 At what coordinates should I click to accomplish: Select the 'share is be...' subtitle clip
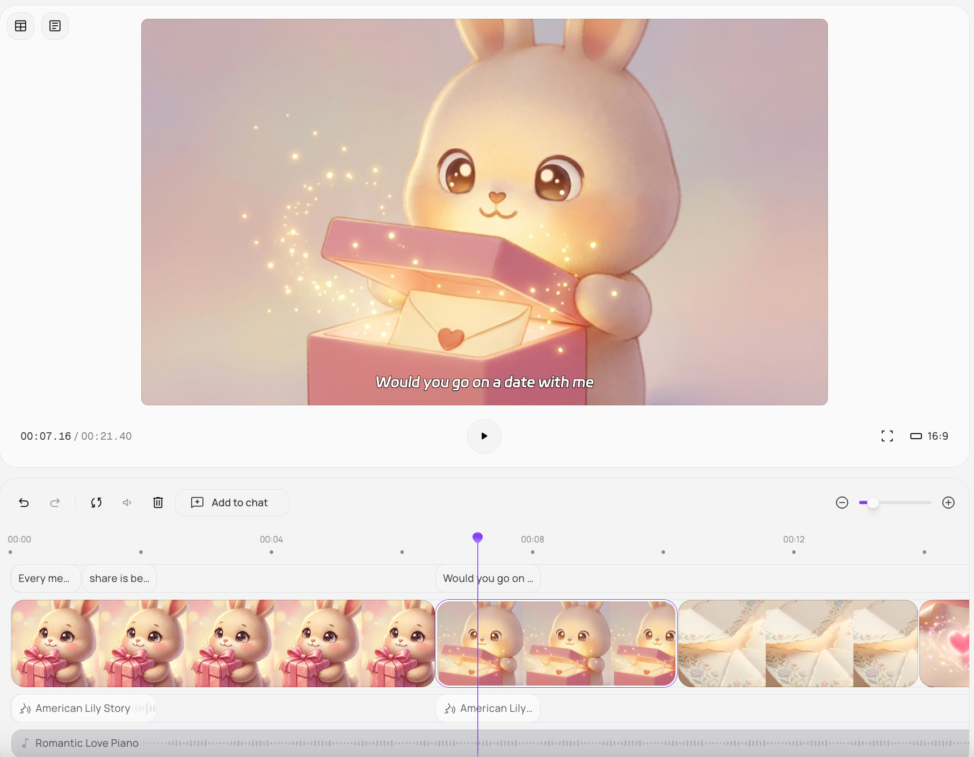tap(119, 578)
